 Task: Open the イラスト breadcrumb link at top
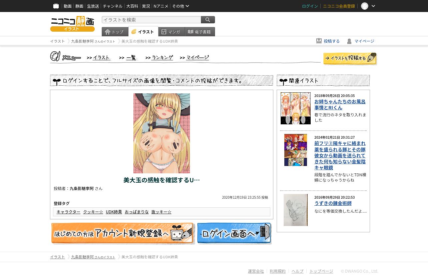pos(57,41)
